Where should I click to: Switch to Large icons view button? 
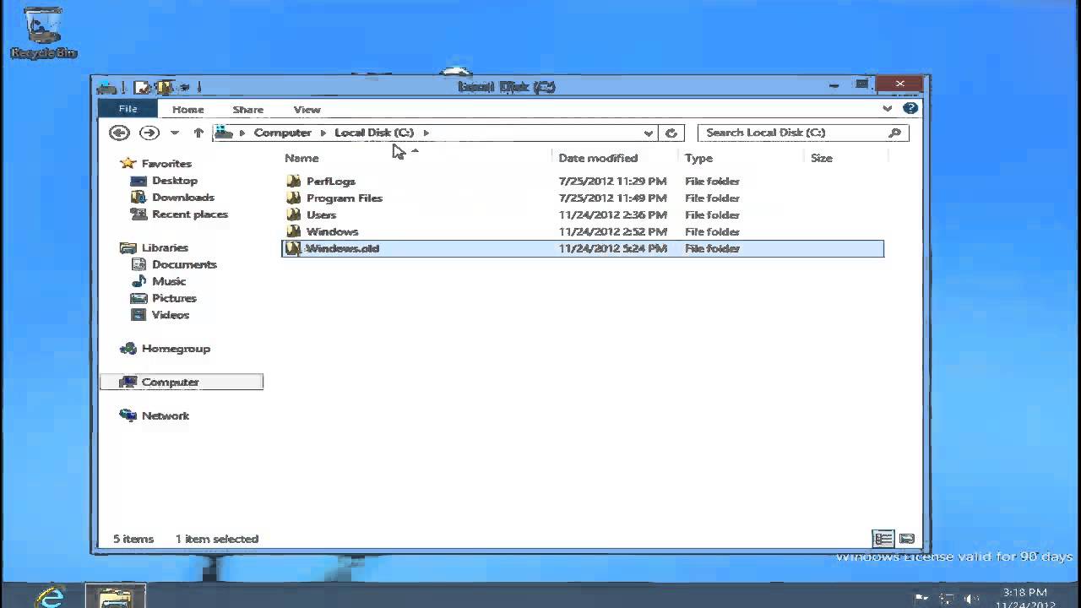pyautogui.click(x=907, y=539)
